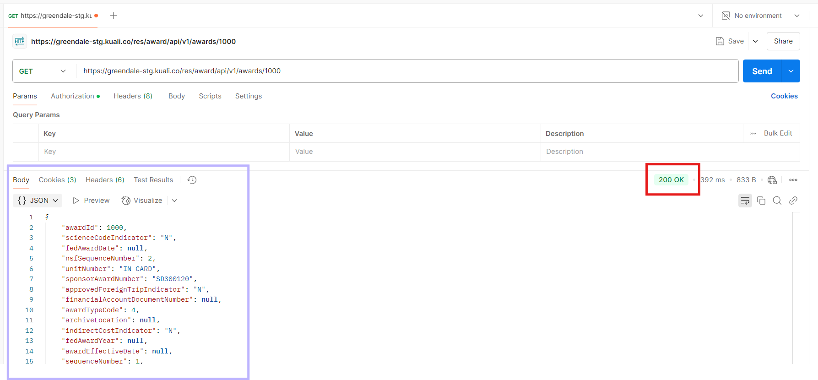Image resolution: width=818 pixels, height=380 pixels.
Task: Search within the response body
Action: click(777, 201)
